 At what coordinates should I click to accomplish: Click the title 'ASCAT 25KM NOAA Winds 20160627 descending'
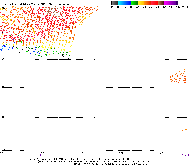point(38,4)
